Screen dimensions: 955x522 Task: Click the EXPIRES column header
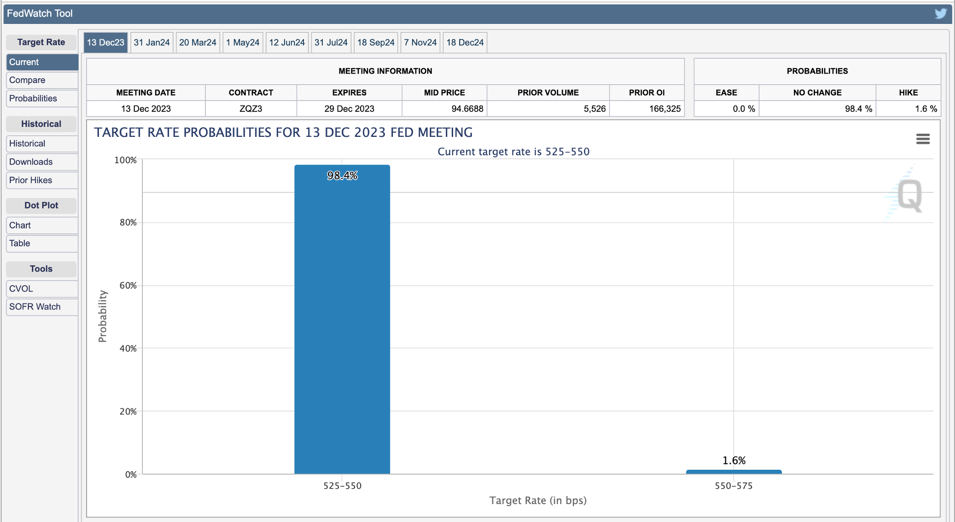click(349, 93)
